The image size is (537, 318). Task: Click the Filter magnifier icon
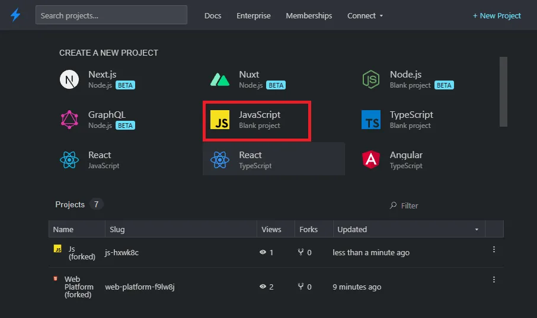[x=393, y=205]
